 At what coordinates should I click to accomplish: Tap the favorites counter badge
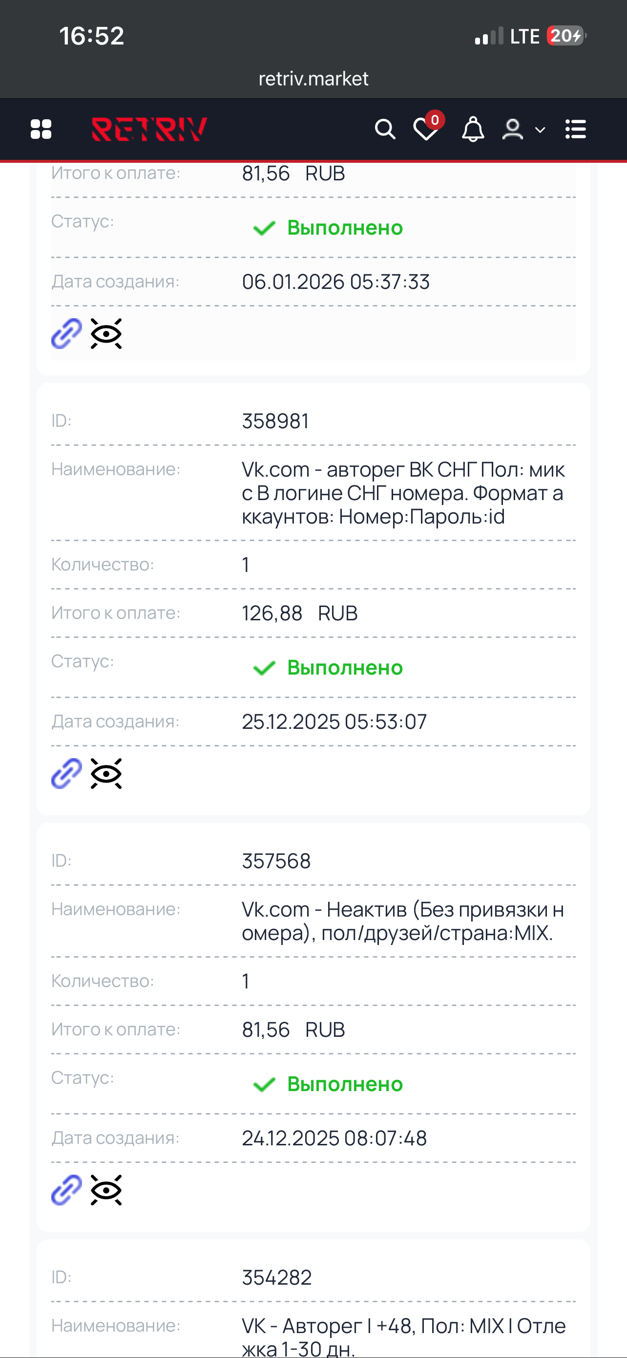click(x=435, y=120)
